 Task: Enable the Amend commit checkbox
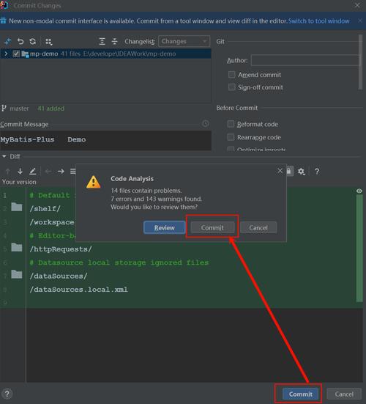point(232,75)
